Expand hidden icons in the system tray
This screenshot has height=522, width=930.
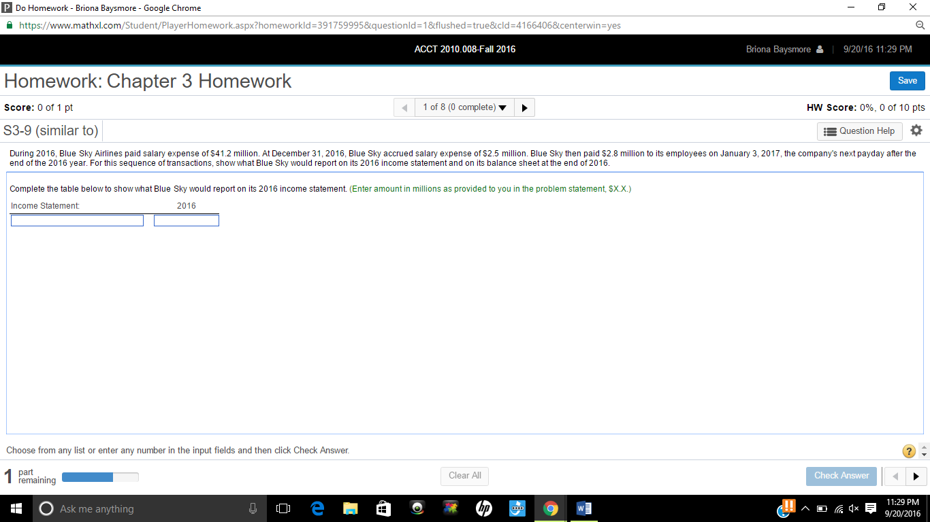[805, 508]
